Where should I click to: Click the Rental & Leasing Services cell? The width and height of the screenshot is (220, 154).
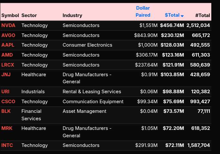click(92, 92)
